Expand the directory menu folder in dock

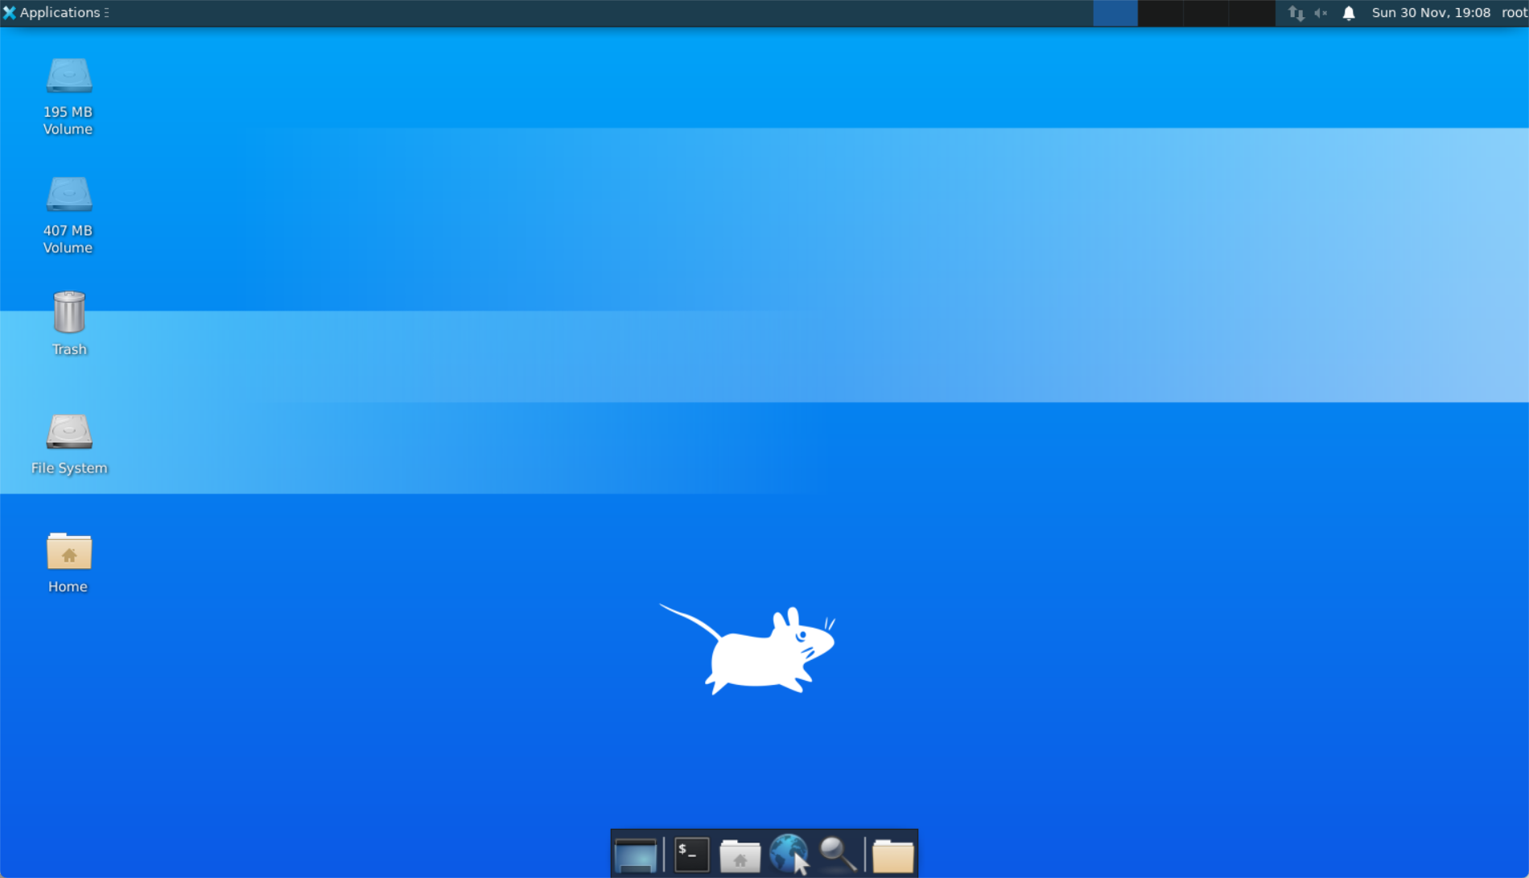click(x=892, y=855)
